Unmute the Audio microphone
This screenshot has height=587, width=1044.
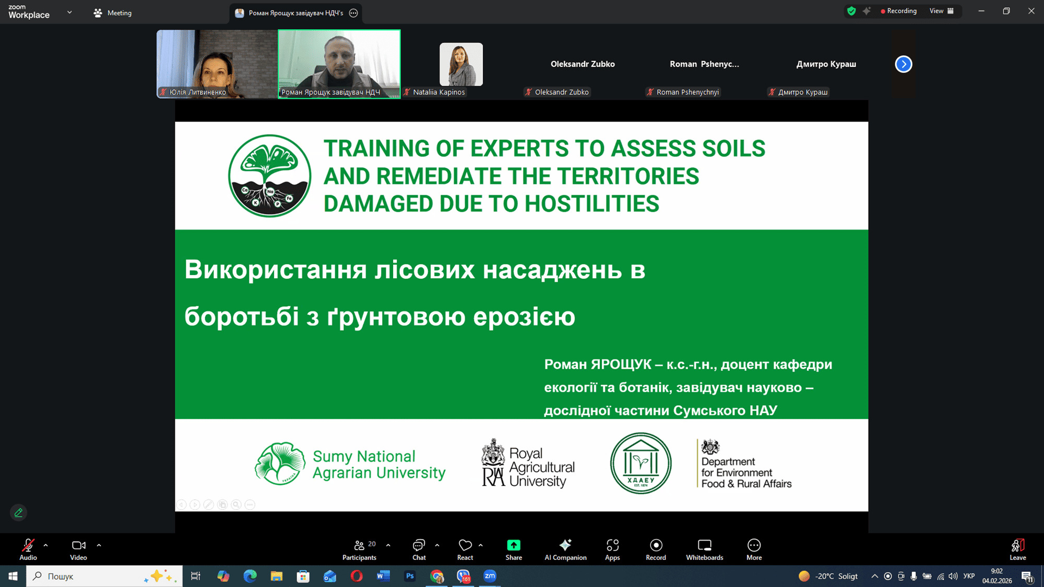[28, 546]
